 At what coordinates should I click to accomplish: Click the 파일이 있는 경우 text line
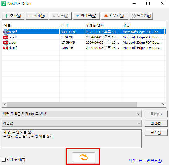(28, 136)
